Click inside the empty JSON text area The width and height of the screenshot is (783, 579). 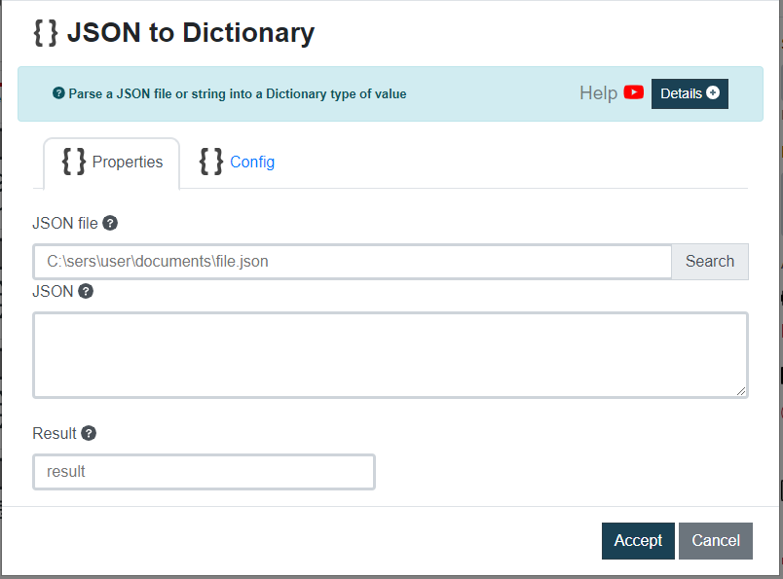(390, 353)
